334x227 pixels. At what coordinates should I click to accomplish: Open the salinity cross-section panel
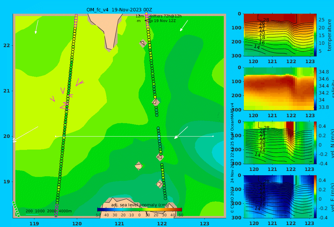point(279,89)
